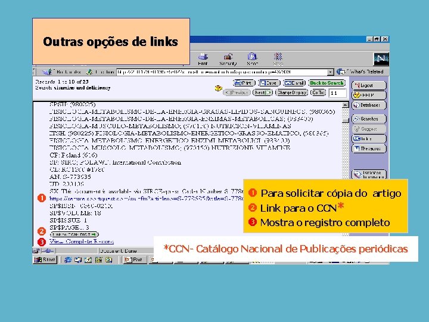This screenshot has width=429, height=322.
Task: Click the records scrollbar up arrow
Action: point(345,105)
